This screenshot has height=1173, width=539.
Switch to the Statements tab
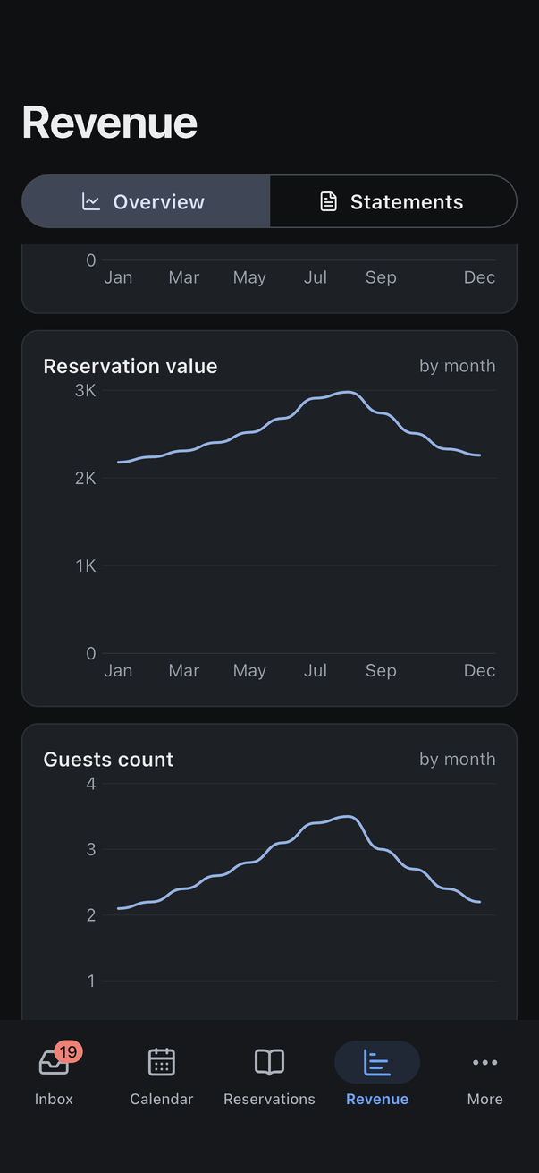point(393,201)
